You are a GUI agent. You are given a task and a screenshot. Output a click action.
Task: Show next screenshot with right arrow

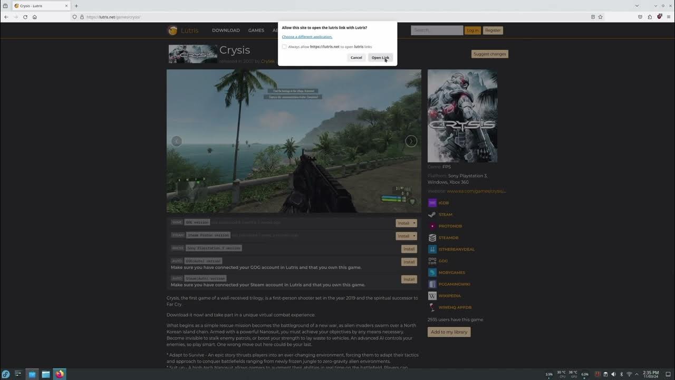411,141
